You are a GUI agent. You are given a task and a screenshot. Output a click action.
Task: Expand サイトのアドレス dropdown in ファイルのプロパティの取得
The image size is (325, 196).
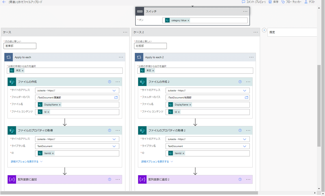pyautogui.click(x=114, y=139)
